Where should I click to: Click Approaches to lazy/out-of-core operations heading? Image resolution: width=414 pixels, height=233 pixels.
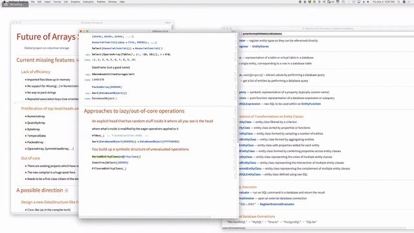[134, 111]
